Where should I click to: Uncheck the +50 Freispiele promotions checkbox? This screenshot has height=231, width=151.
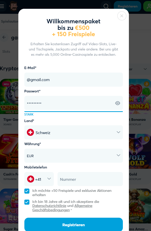pyautogui.click(x=27, y=191)
